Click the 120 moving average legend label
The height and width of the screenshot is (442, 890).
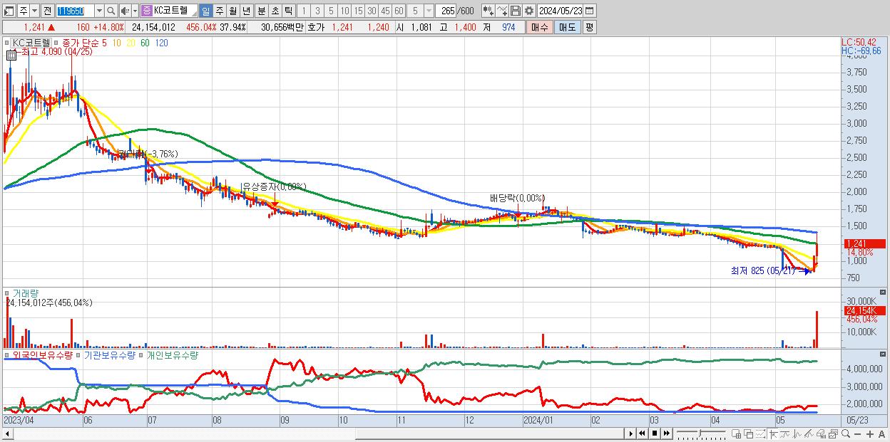(161, 43)
